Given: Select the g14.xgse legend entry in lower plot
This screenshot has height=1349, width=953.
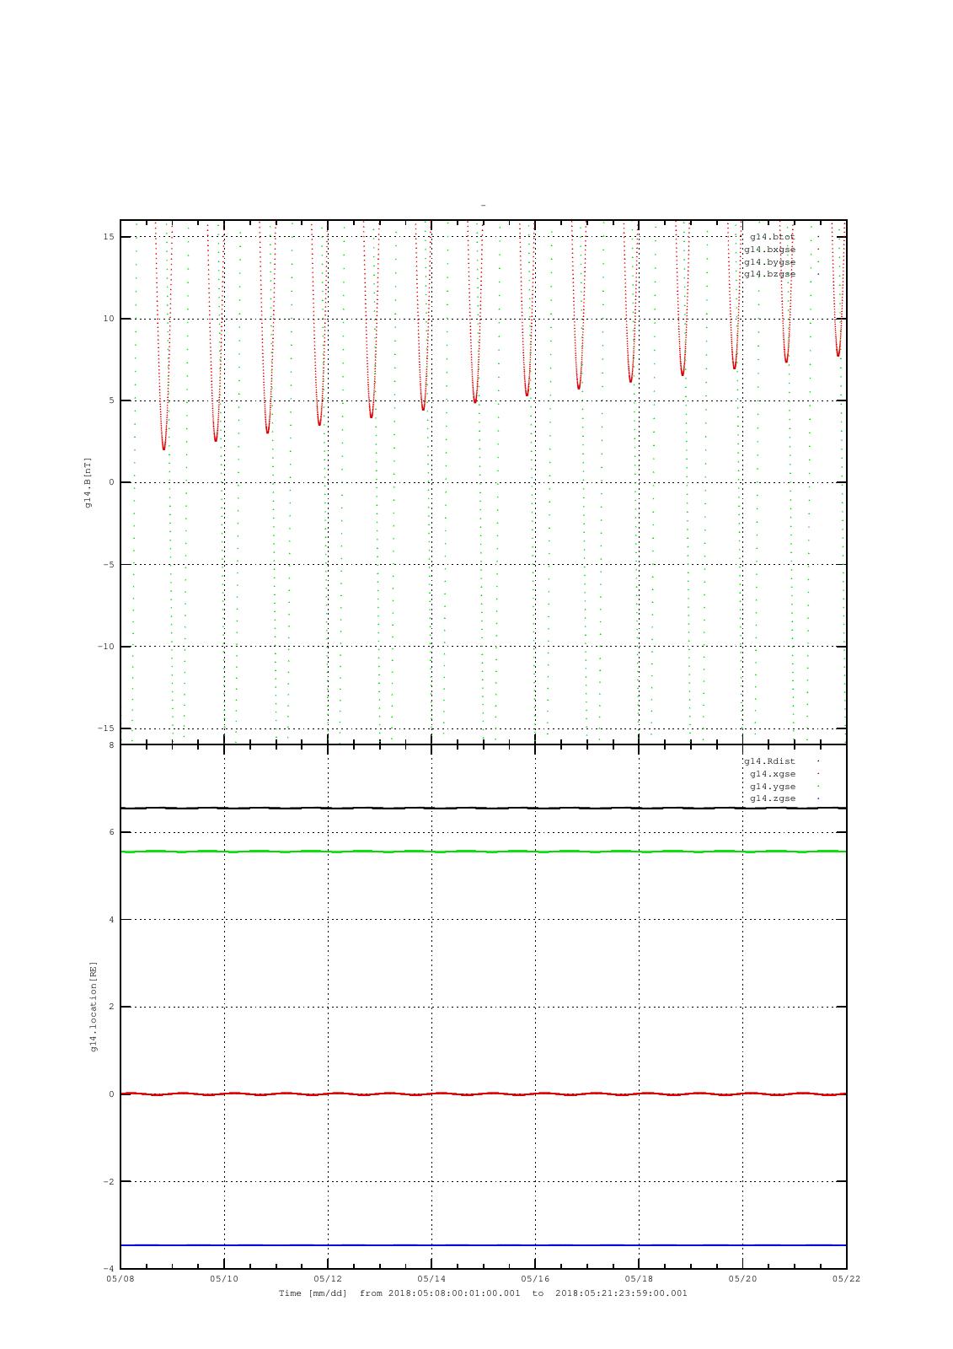Looking at the screenshot, I should point(772,774).
